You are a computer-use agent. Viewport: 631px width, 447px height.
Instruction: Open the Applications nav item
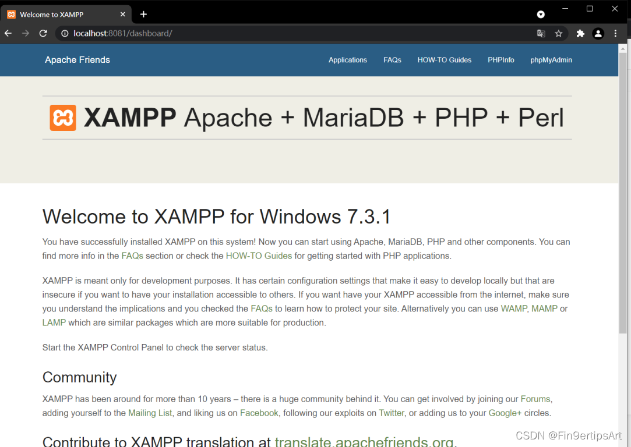tap(348, 60)
